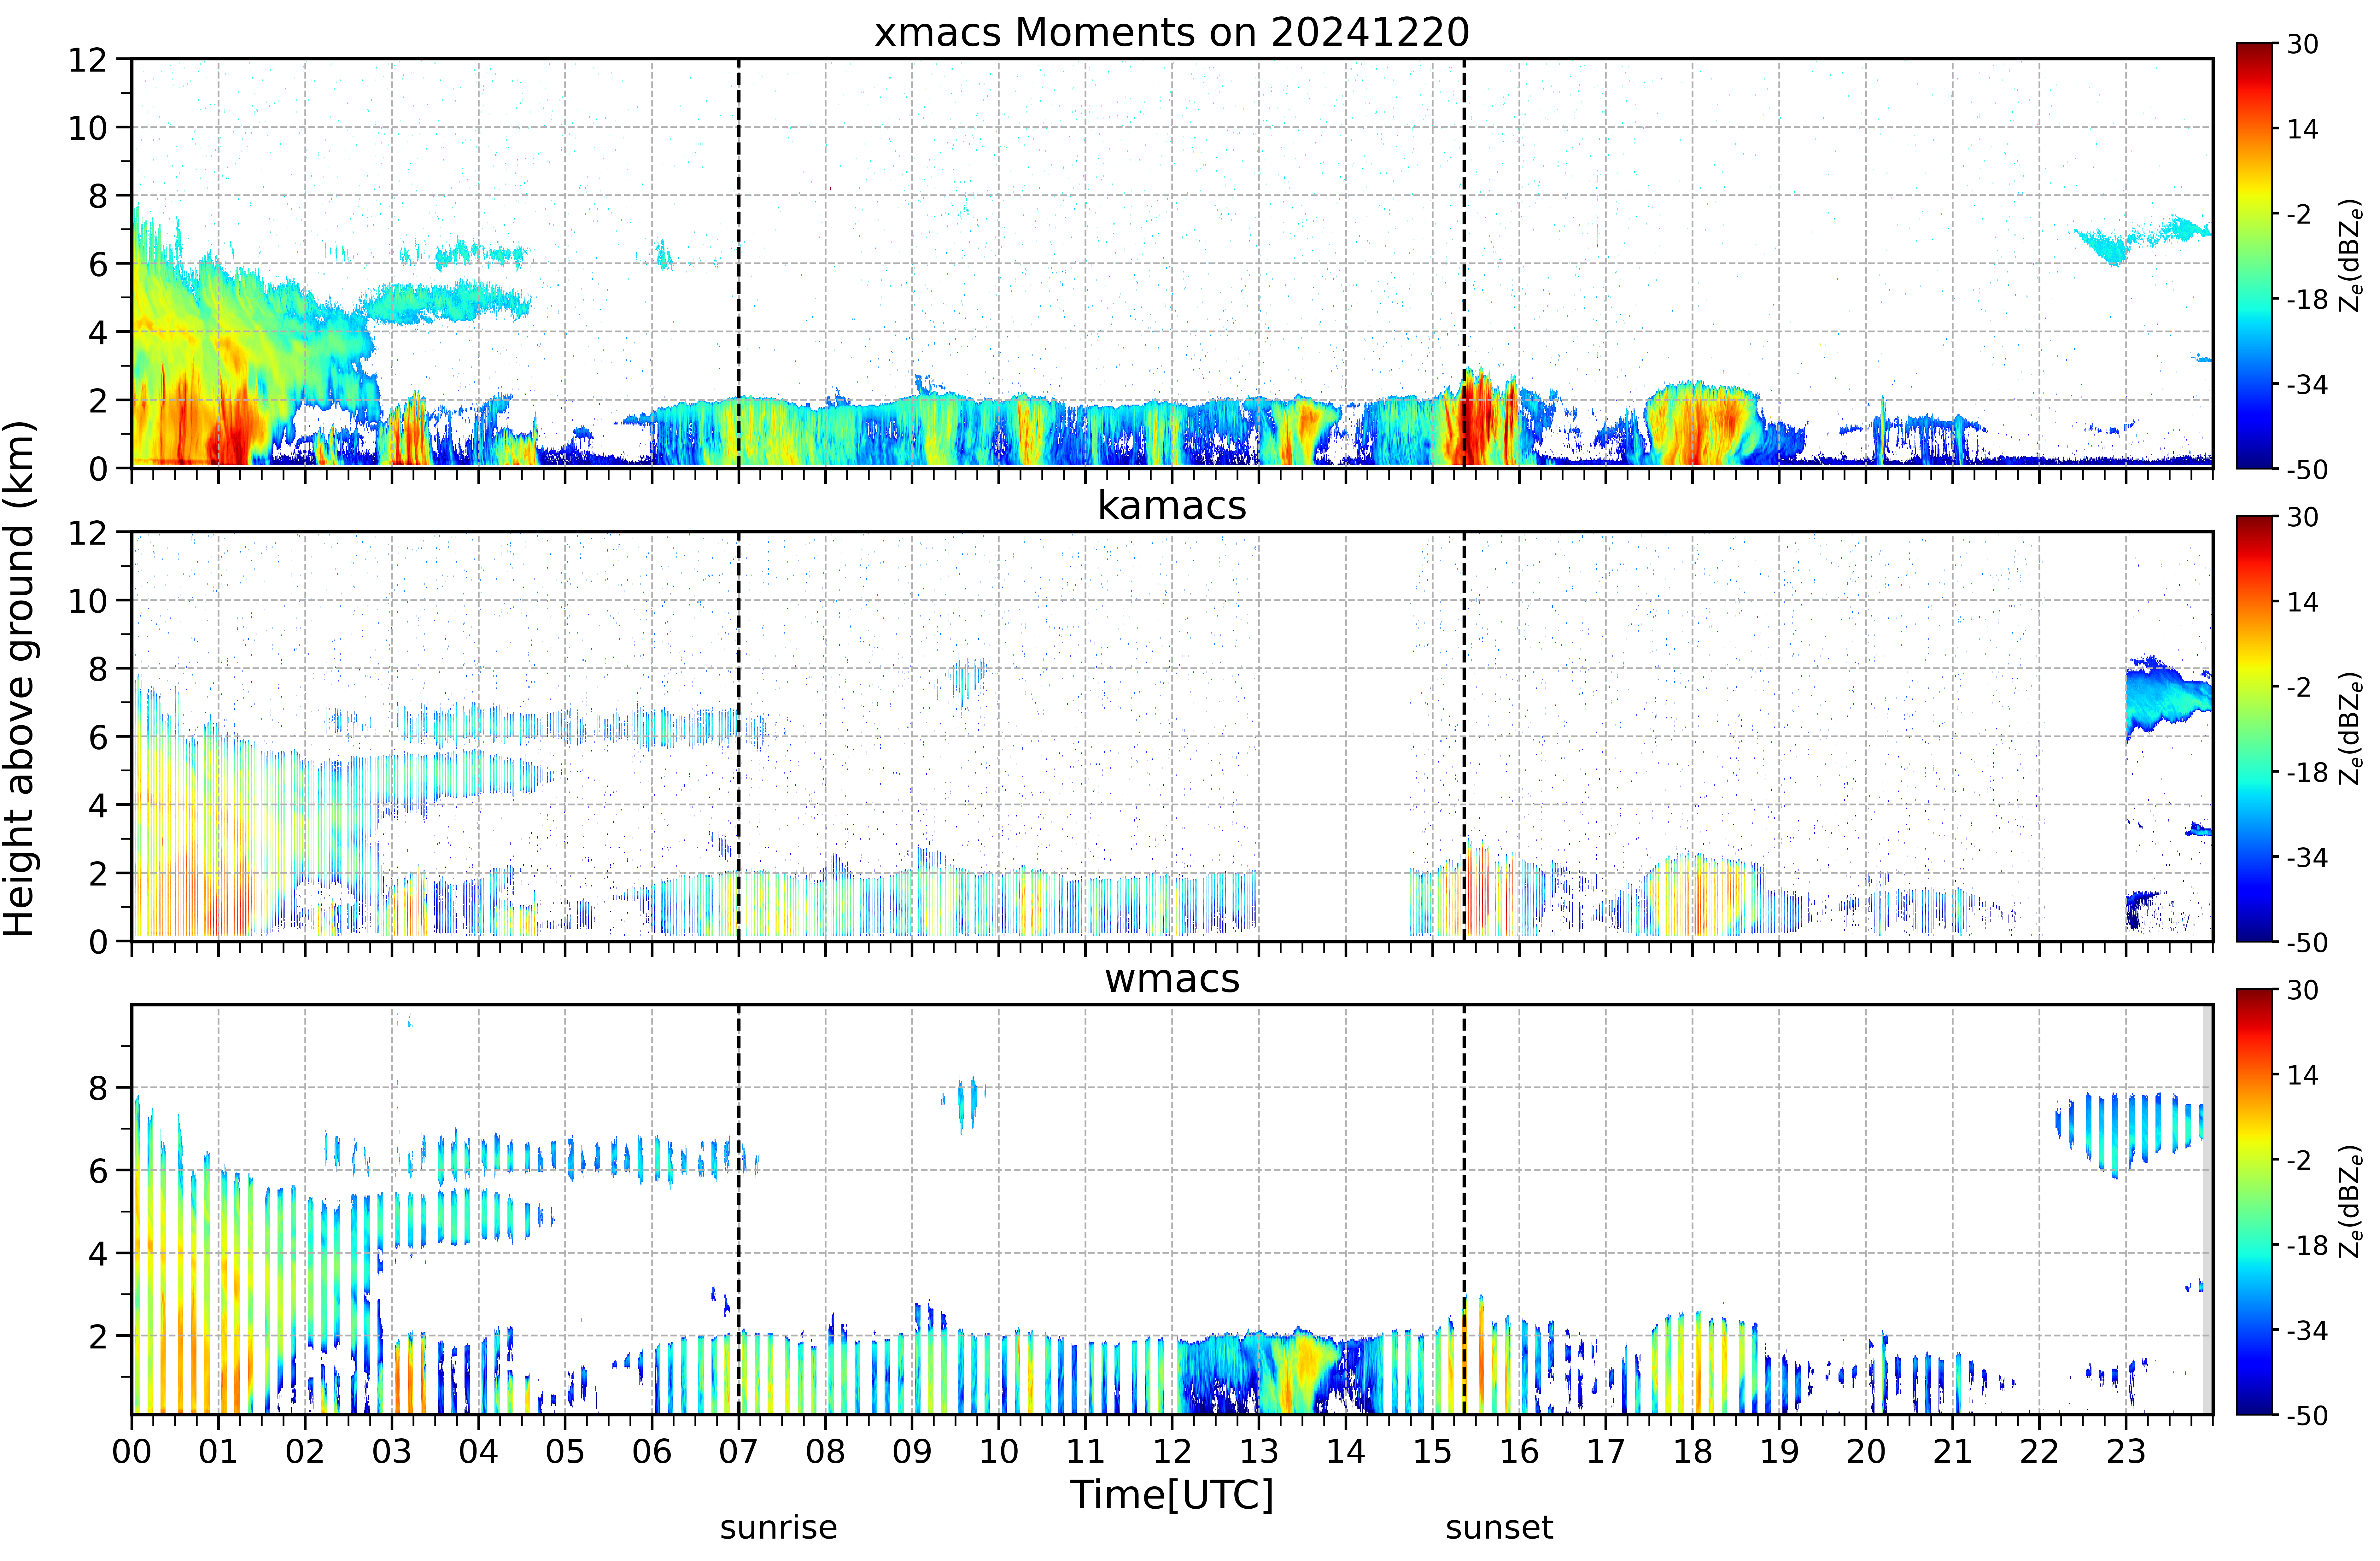Click the '12' hour tick label on time axis
2380x1561 pixels.
coord(1172,1452)
